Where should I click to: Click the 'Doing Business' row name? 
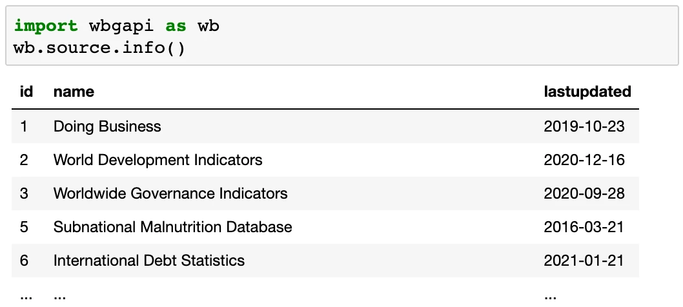point(107,126)
